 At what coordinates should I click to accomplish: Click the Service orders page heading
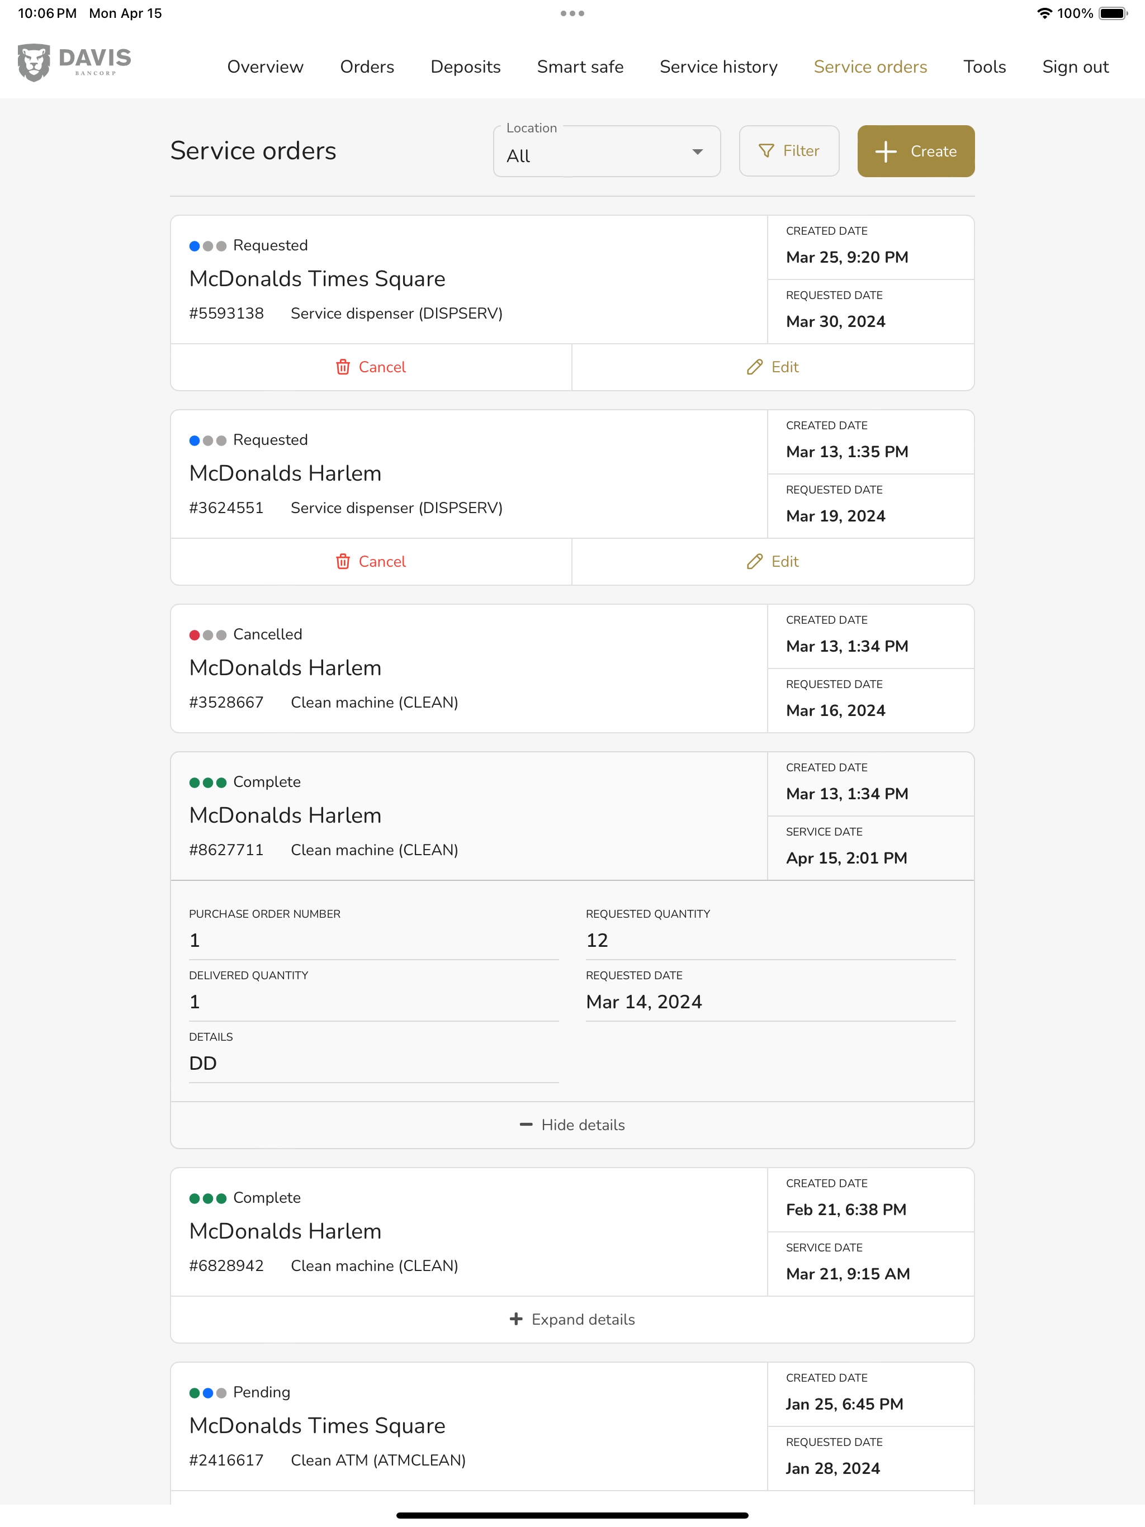[253, 150]
